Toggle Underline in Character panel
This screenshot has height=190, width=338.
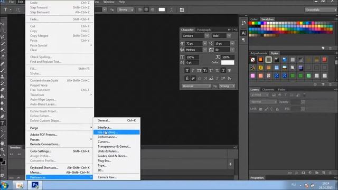[x=223, y=70]
